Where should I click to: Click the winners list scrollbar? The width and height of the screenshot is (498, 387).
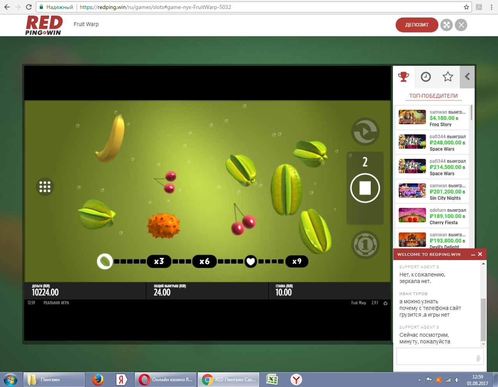[472, 113]
